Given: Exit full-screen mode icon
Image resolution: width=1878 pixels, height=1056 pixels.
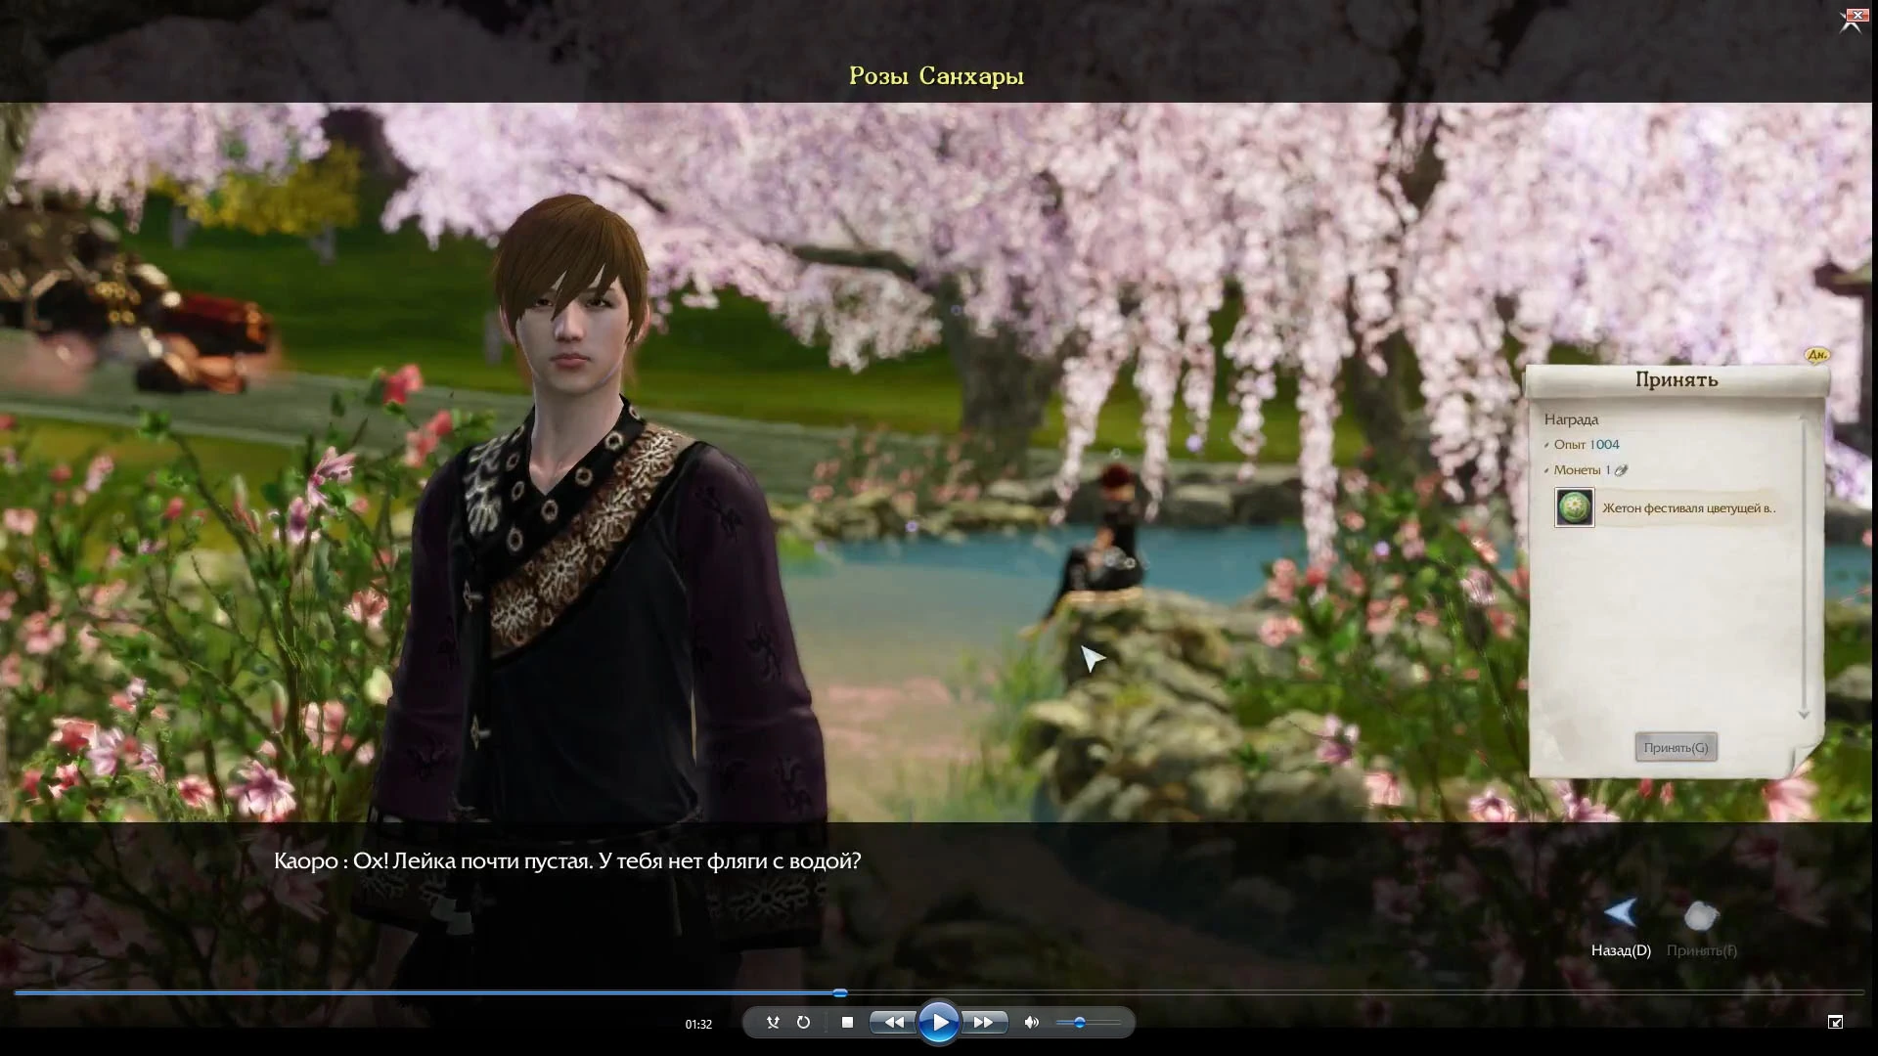Looking at the screenshot, I should pyautogui.click(x=1835, y=1022).
